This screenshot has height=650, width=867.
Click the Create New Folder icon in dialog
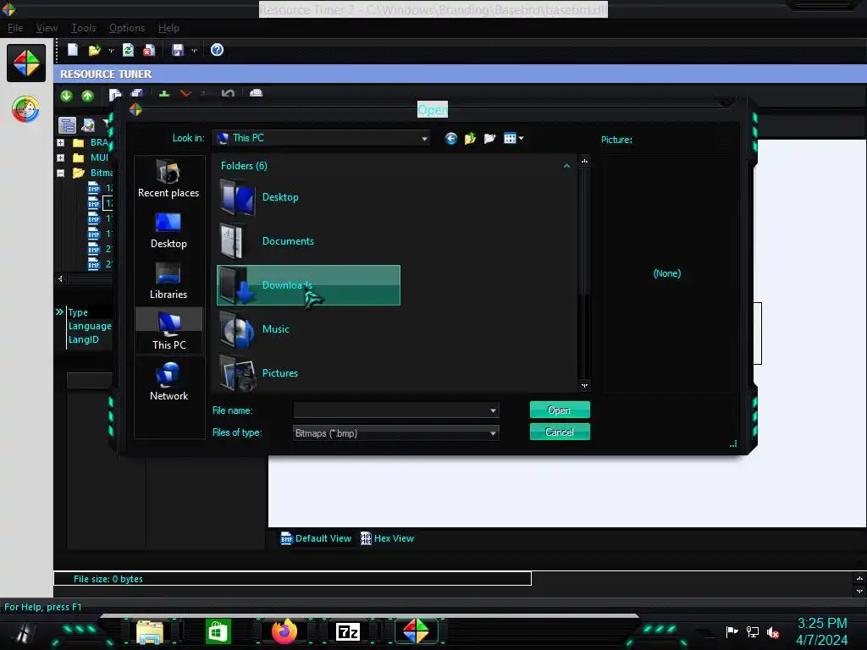(x=490, y=138)
